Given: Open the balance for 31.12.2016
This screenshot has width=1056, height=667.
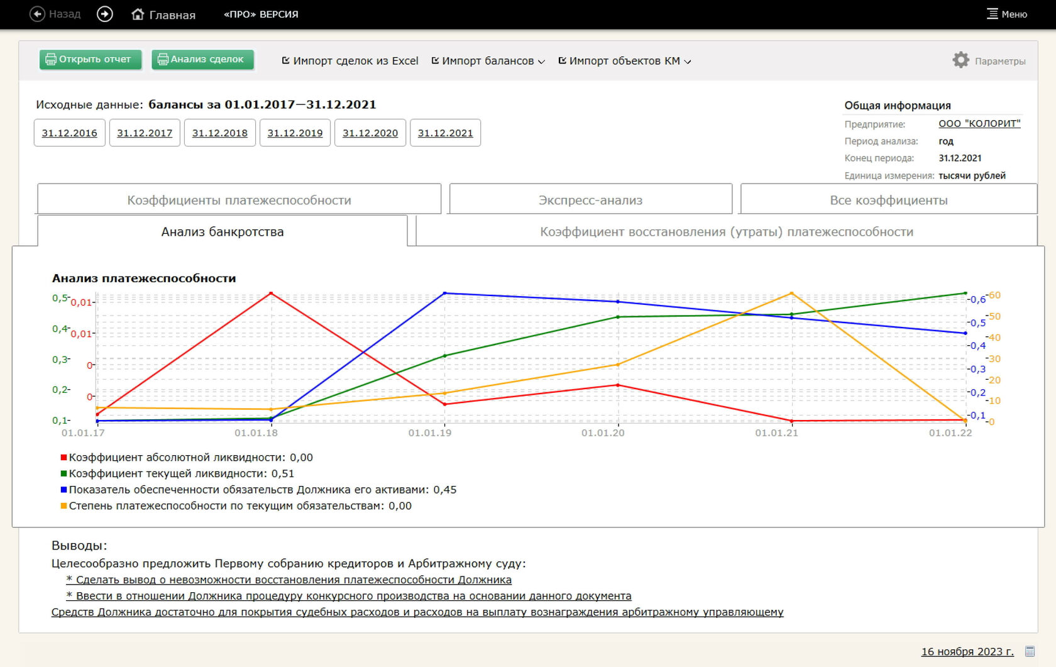Looking at the screenshot, I should pos(69,133).
